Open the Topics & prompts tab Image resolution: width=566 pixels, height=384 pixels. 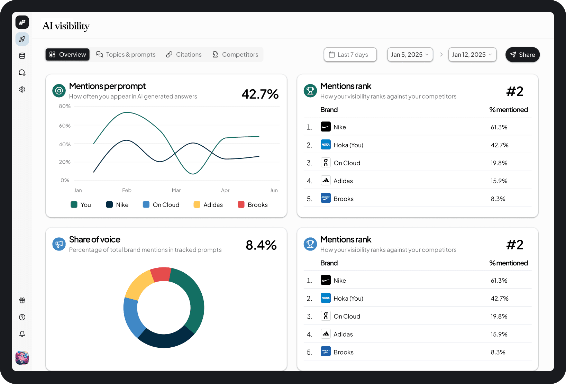pos(126,55)
